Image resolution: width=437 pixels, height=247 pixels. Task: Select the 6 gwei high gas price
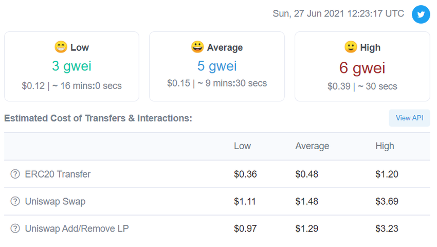pyautogui.click(x=362, y=67)
